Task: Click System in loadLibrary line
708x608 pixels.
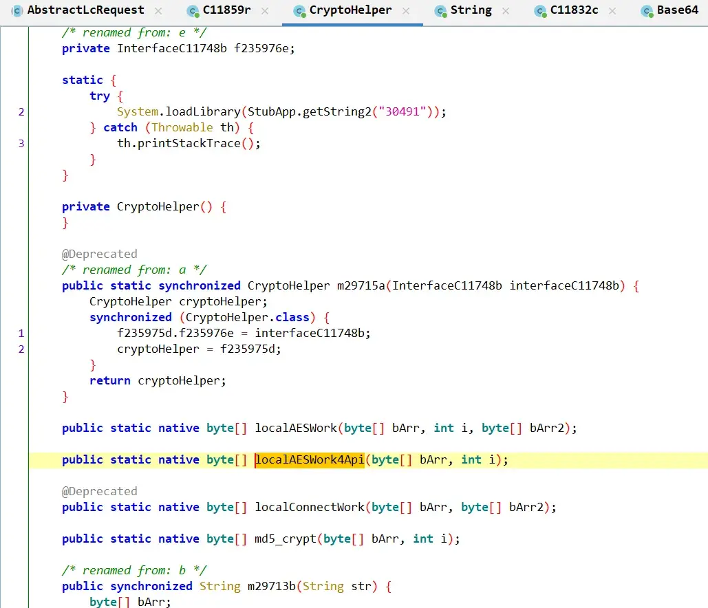Action: [x=138, y=112]
